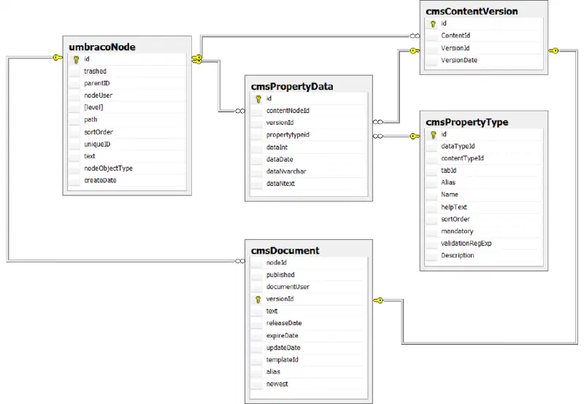Click Description column in cmsPropertyType
This screenshot has height=404, width=584.
coord(483,255)
